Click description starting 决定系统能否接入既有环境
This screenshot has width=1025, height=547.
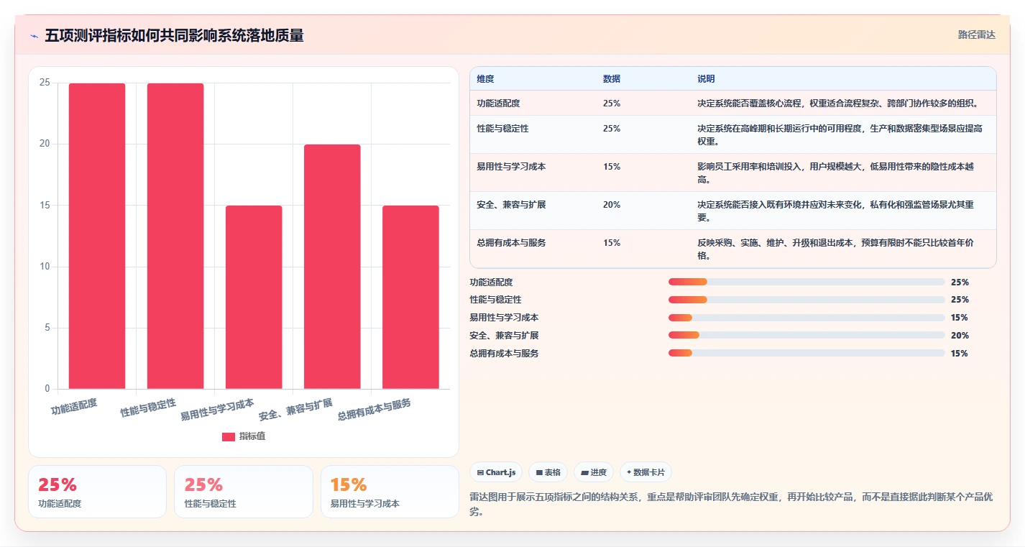point(836,211)
